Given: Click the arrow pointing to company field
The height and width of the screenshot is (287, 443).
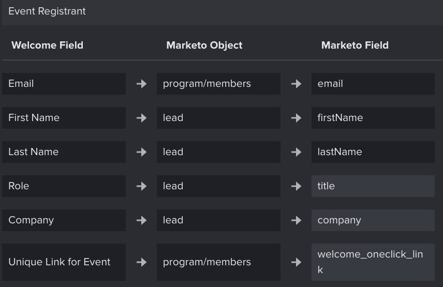Looking at the screenshot, I should pyautogui.click(x=296, y=220).
